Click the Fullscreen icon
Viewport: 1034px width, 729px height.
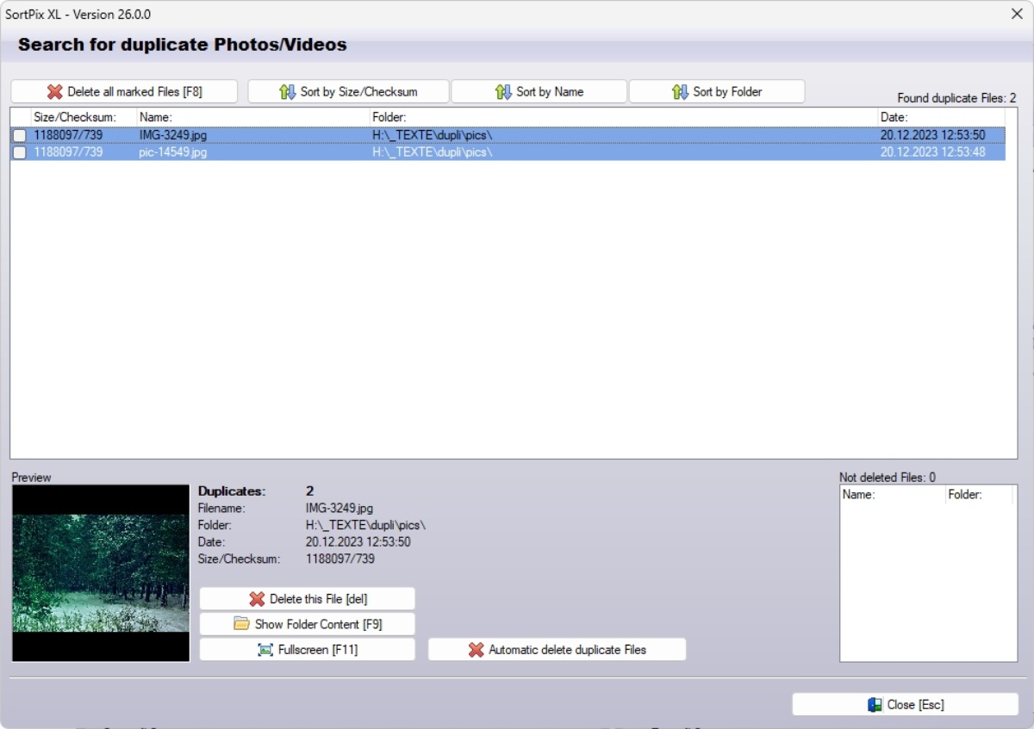pos(265,650)
